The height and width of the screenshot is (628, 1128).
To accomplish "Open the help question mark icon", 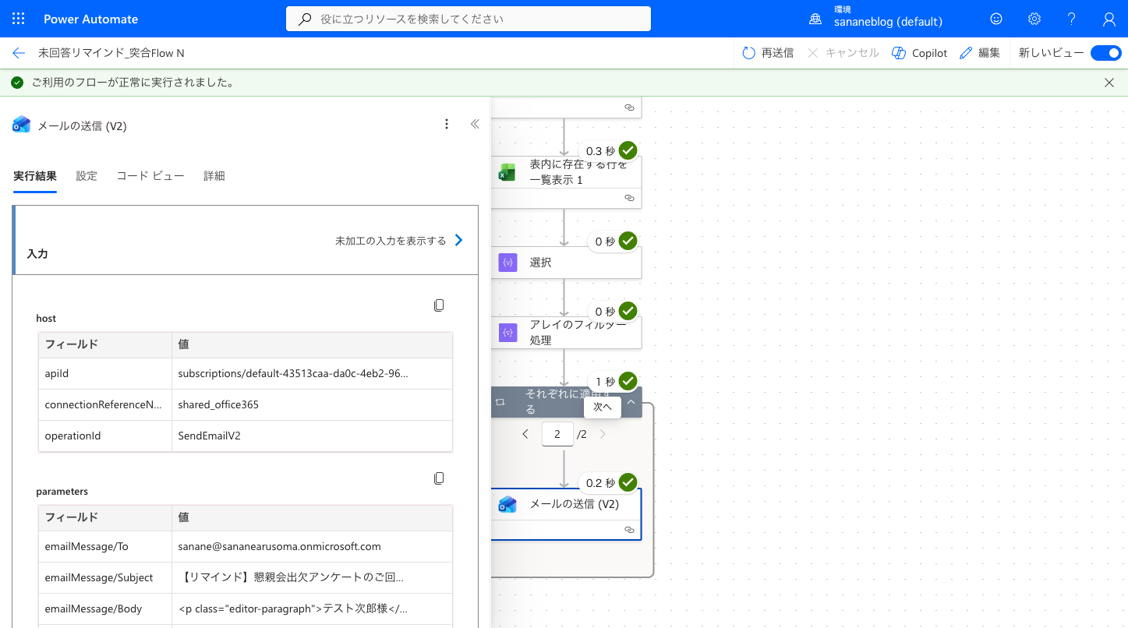I will [x=1072, y=19].
